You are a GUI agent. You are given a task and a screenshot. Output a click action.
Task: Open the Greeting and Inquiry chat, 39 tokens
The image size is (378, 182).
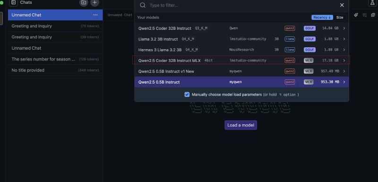[x=55, y=37]
